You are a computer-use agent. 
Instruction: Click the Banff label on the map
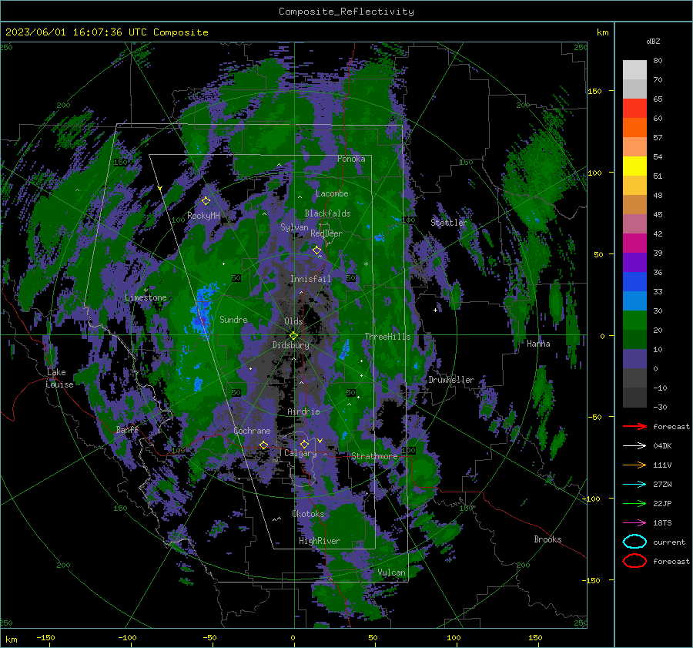127,429
